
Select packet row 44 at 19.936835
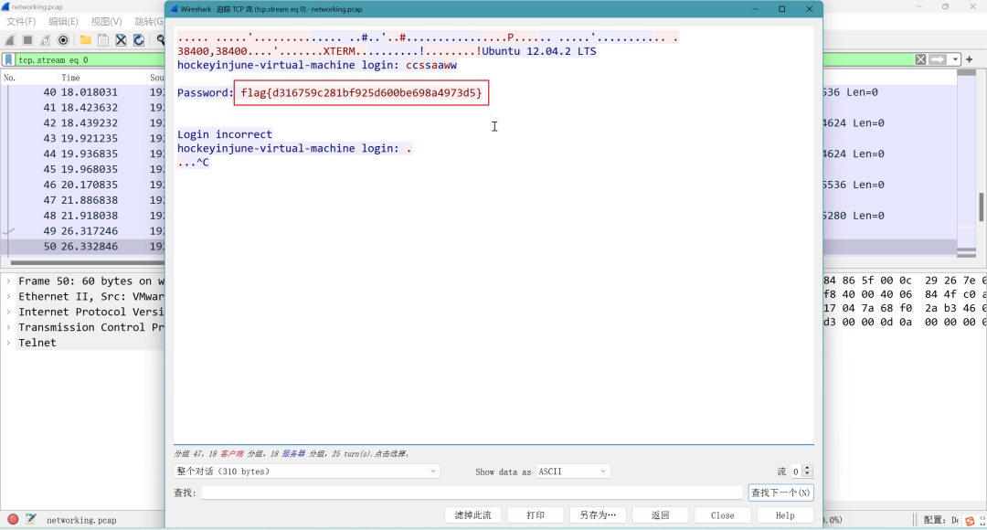tap(82, 154)
